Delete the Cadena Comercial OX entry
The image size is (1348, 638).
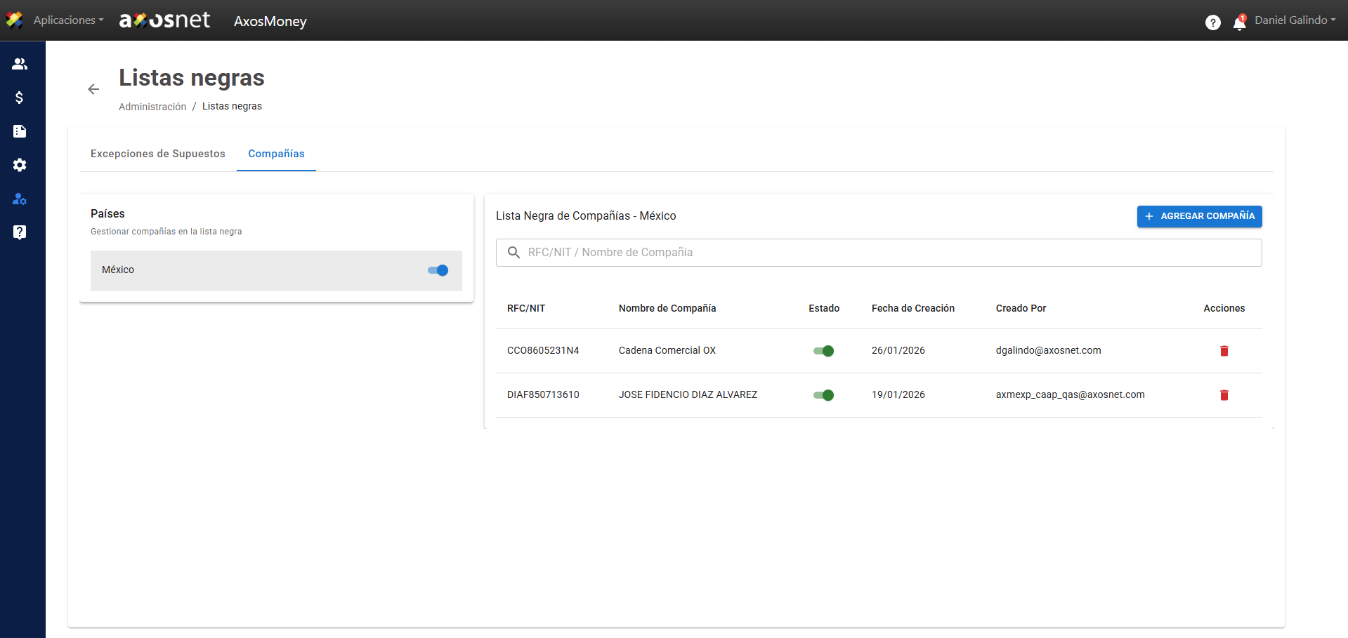pyautogui.click(x=1224, y=351)
